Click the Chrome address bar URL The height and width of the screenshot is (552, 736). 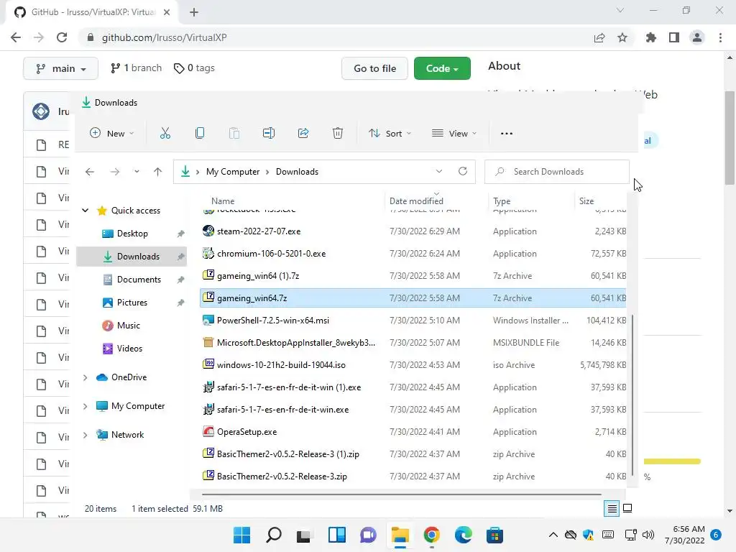click(x=165, y=37)
